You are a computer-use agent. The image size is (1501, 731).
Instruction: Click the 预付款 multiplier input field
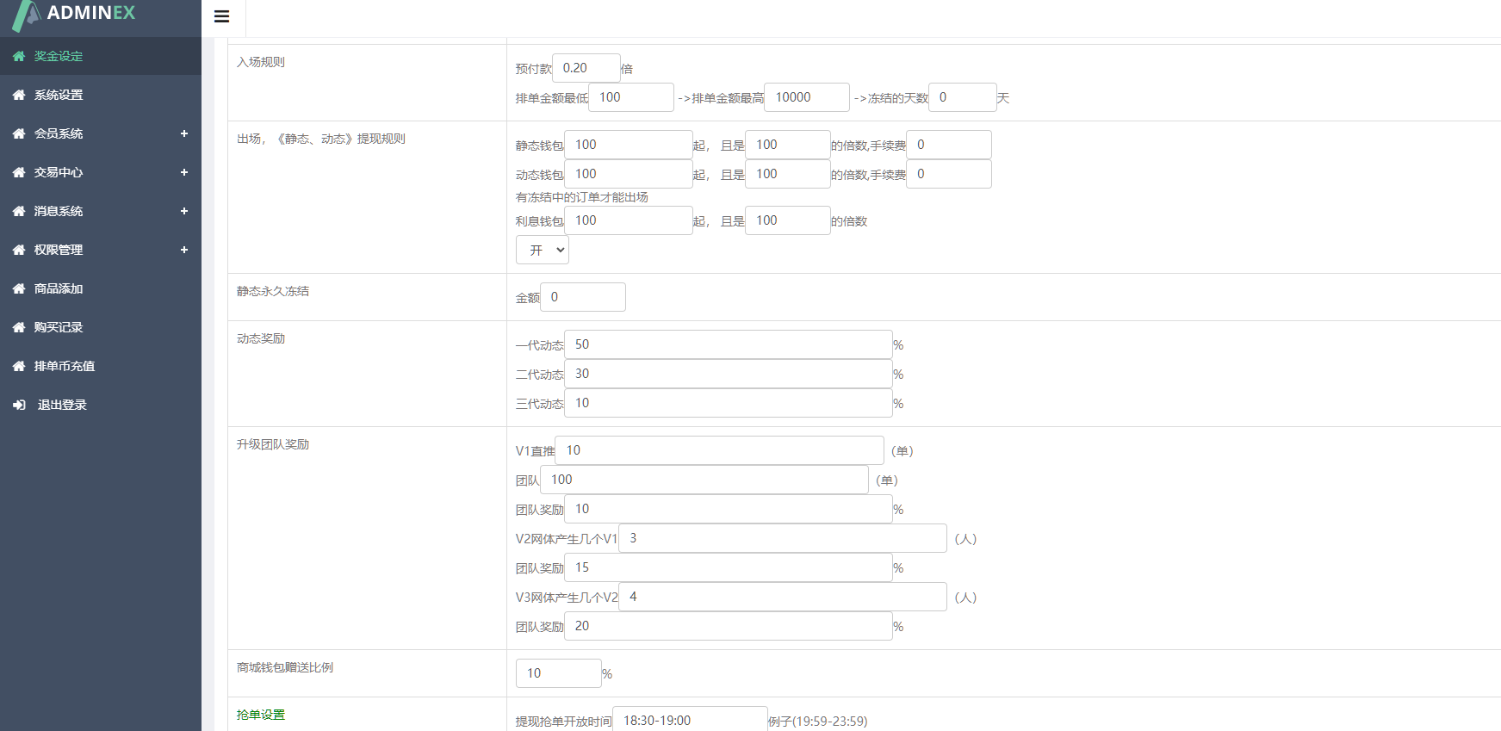click(x=586, y=68)
